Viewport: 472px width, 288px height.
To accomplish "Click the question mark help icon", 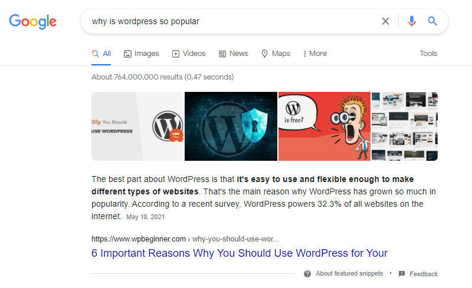I will (x=307, y=274).
